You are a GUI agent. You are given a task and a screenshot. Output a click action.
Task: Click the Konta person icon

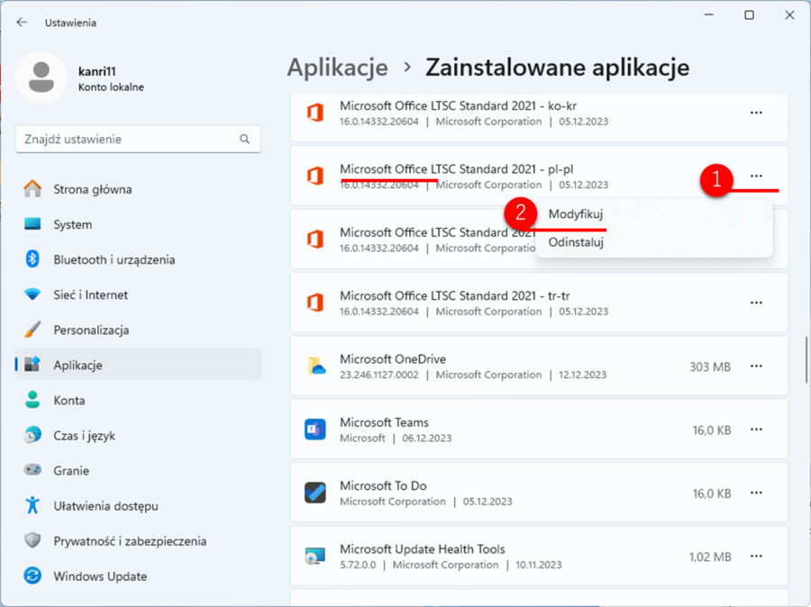32,400
